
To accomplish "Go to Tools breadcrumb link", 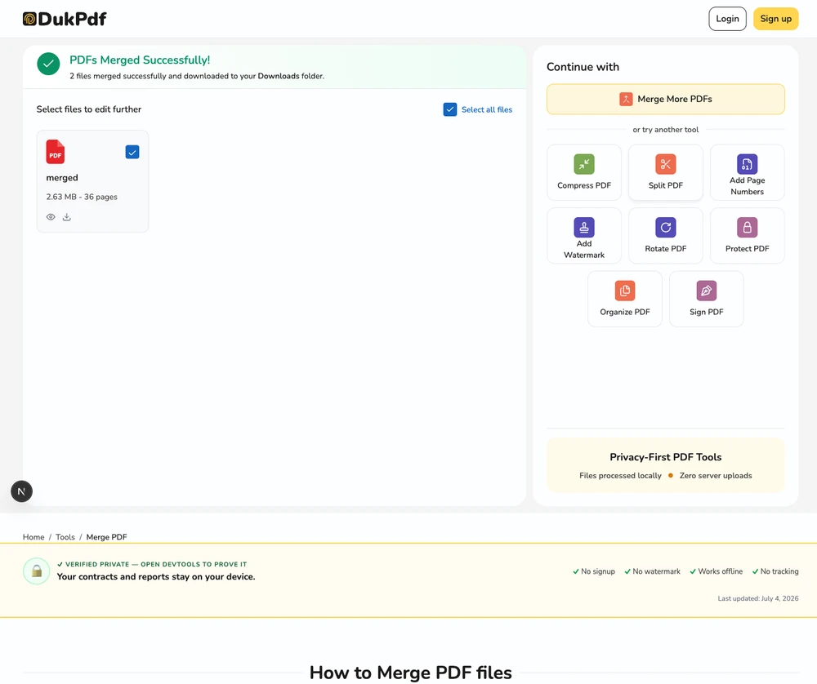I will click(x=65, y=537).
